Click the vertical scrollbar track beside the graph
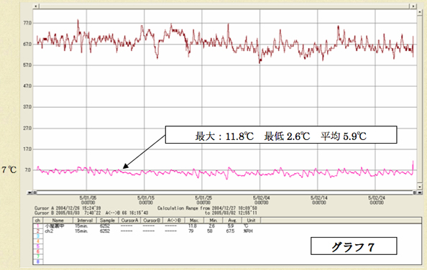427x270 pixels. click(420, 100)
